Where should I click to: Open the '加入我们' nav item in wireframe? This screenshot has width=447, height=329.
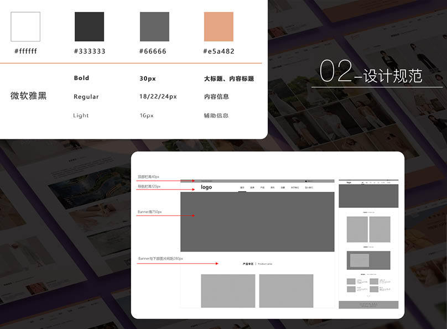tap(309, 187)
